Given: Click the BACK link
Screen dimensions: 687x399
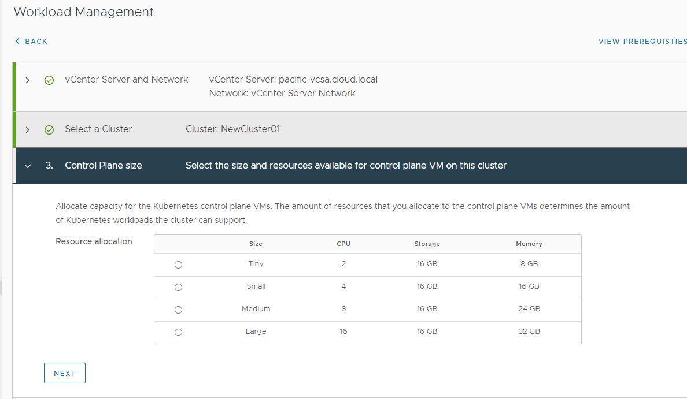Looking at the screenshot, I should point(31,41).
